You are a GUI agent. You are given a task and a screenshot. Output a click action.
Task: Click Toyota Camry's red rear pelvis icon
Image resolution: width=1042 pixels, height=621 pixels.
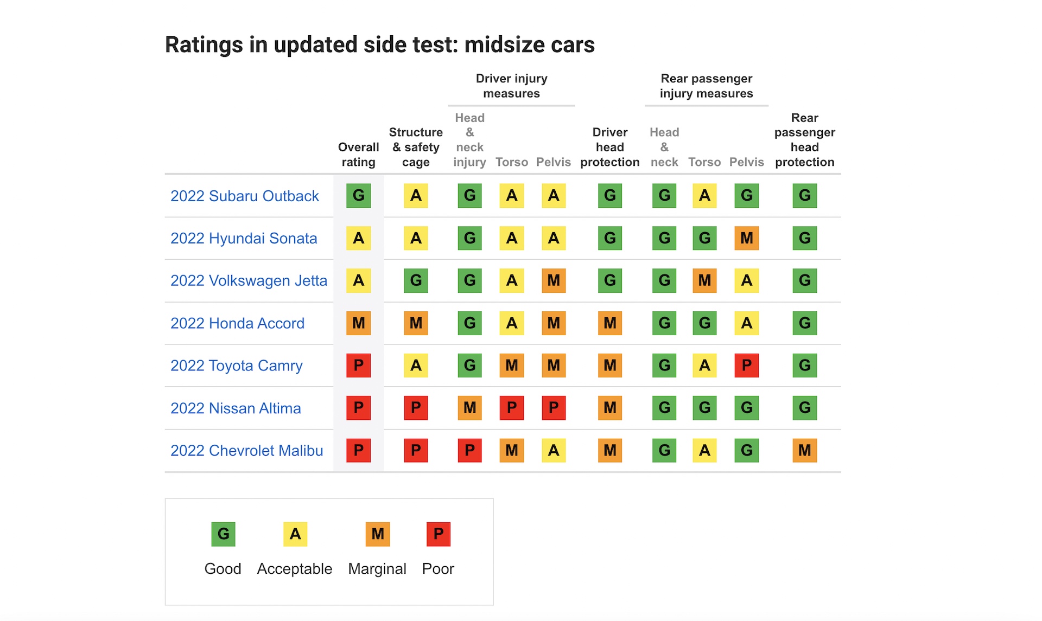pyautogui.click(x=746, y=366)
